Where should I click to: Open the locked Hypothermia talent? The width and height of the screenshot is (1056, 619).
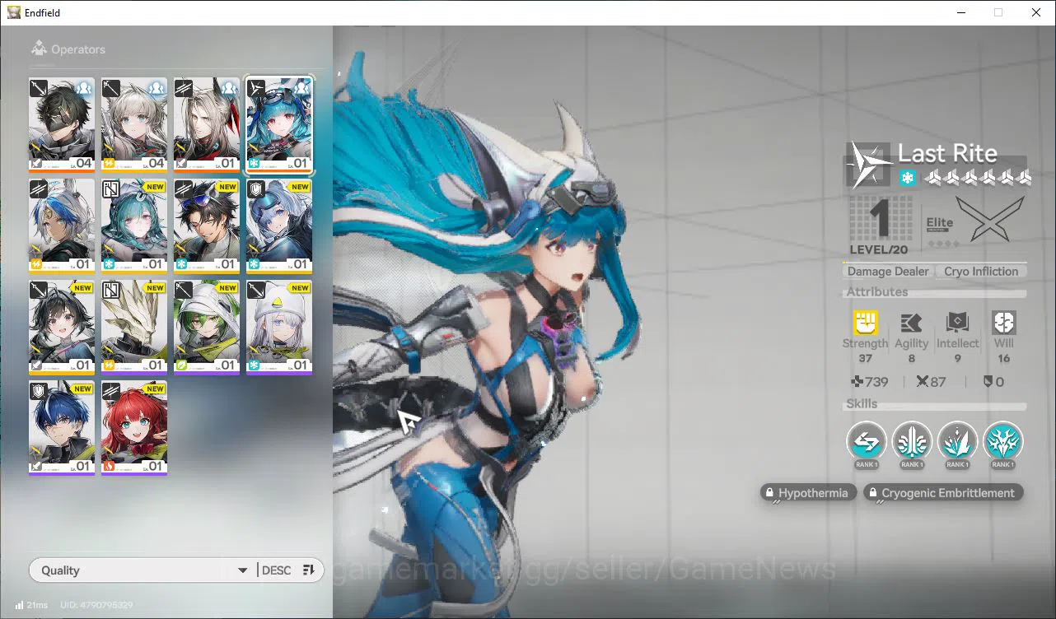pos(808,493)
